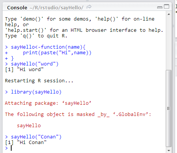Image resolution: width=177 pixels, height=153 pixels.
Task: Click the go-to-working-directory arrow icon
Action: click(89, 7)
